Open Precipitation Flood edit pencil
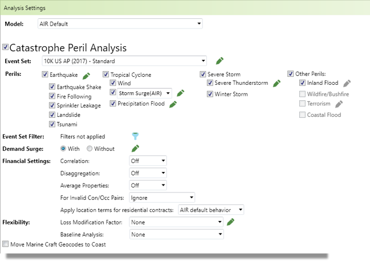This screenshot has width=370, height=262. (173, 104)
